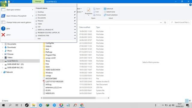
Task: Collapse the ribbon with the up chevron
Action: pos(187,5)
